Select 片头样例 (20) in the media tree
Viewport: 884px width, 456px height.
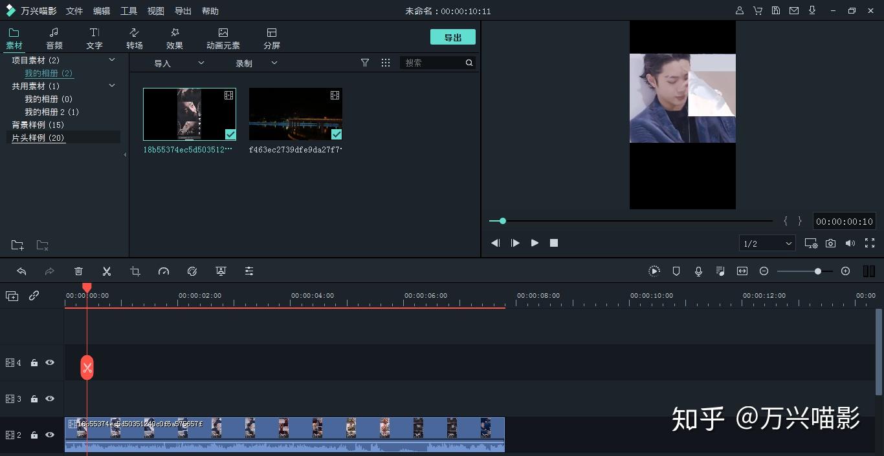(x=38, y=138)
